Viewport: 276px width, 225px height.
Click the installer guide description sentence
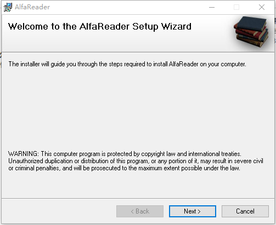[127, 64]
